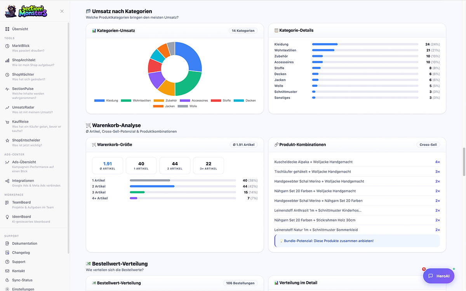Select the Ø Artikel 1.91 card

[108, 166]
